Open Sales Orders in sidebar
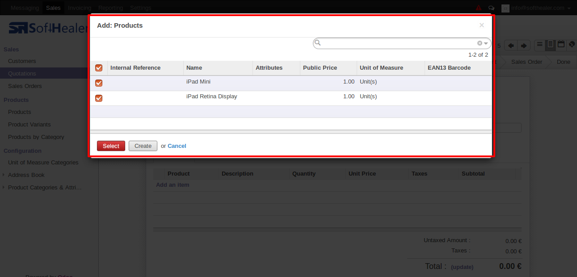577x277 pixels. [25, 86]
